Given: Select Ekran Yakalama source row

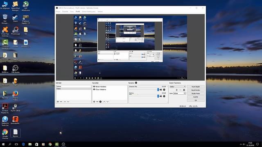Looking at the screenshot, I should point(110,87).
